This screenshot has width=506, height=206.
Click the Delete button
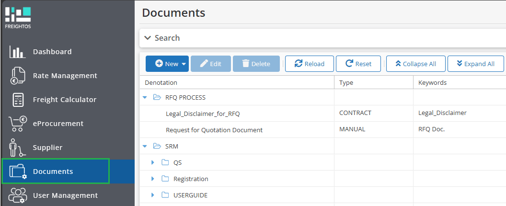(256, 64)
